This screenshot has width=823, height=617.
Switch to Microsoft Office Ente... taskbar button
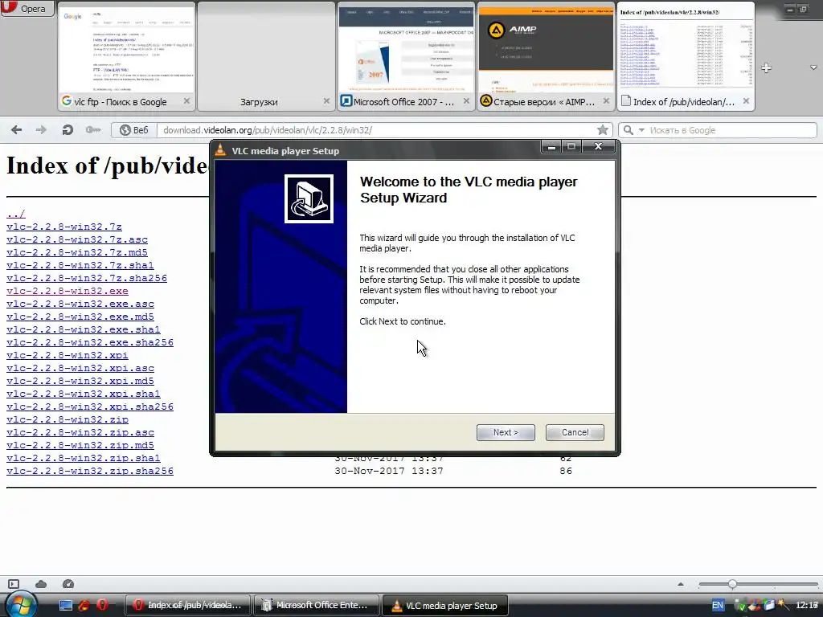click(x=317, y=605)
